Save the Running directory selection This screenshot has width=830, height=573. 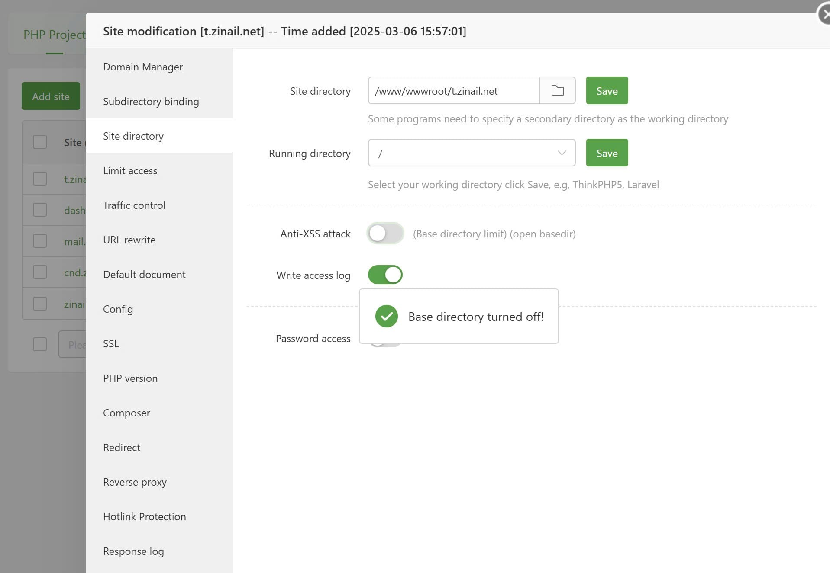click(607, 153)
